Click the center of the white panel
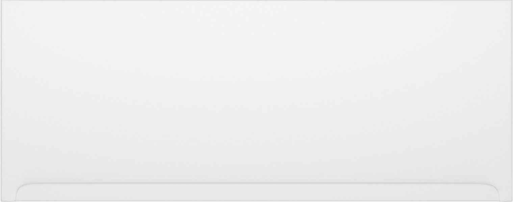This screenshot has width=514, height=202. pyautogui.click(x=257, y=101)
